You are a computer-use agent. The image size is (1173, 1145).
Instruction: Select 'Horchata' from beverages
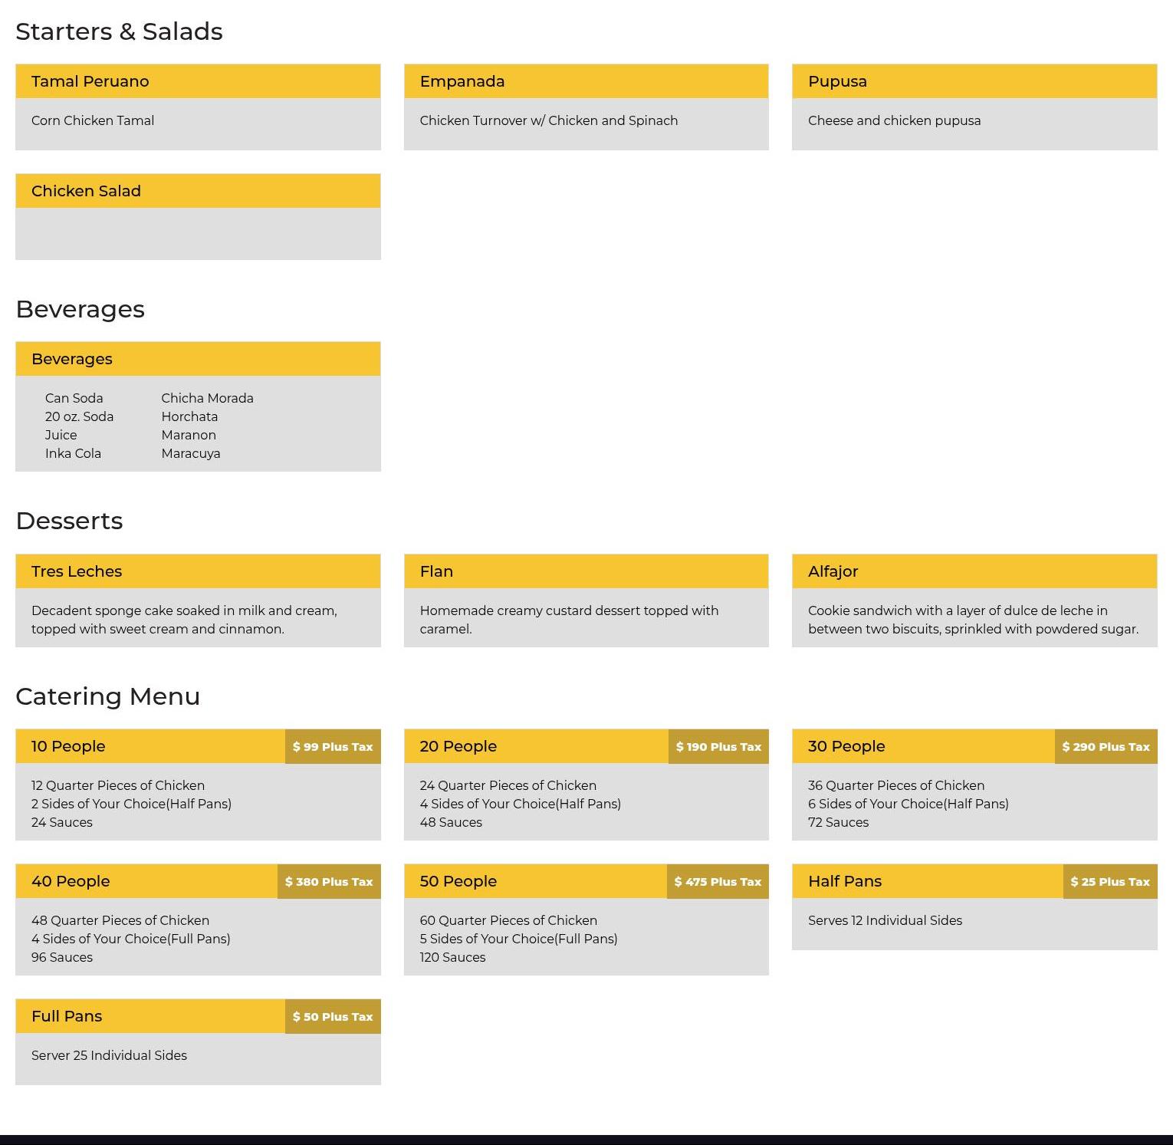(189, 416)
